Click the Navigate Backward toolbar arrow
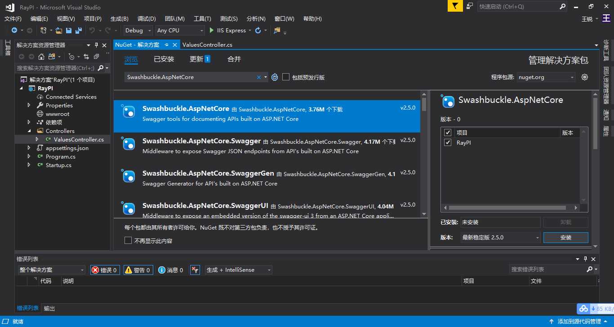 pyautogui.click(x=14, y=31)
